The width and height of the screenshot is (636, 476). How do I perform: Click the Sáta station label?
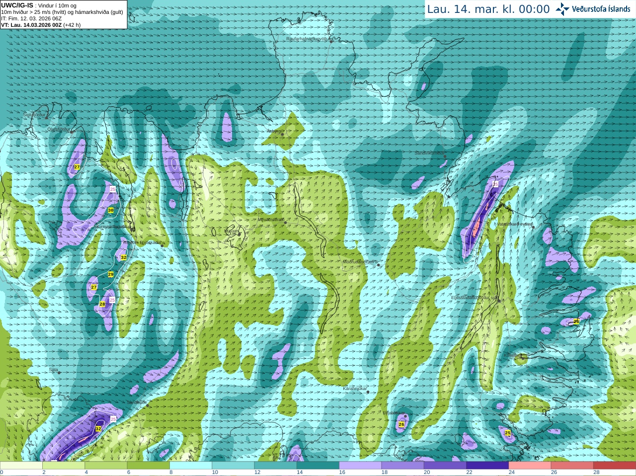tap(53, 370)
